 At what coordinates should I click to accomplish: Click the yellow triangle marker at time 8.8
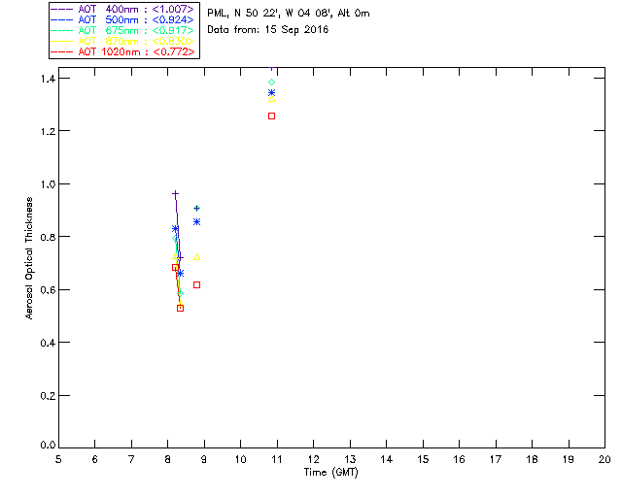[196, 257]
